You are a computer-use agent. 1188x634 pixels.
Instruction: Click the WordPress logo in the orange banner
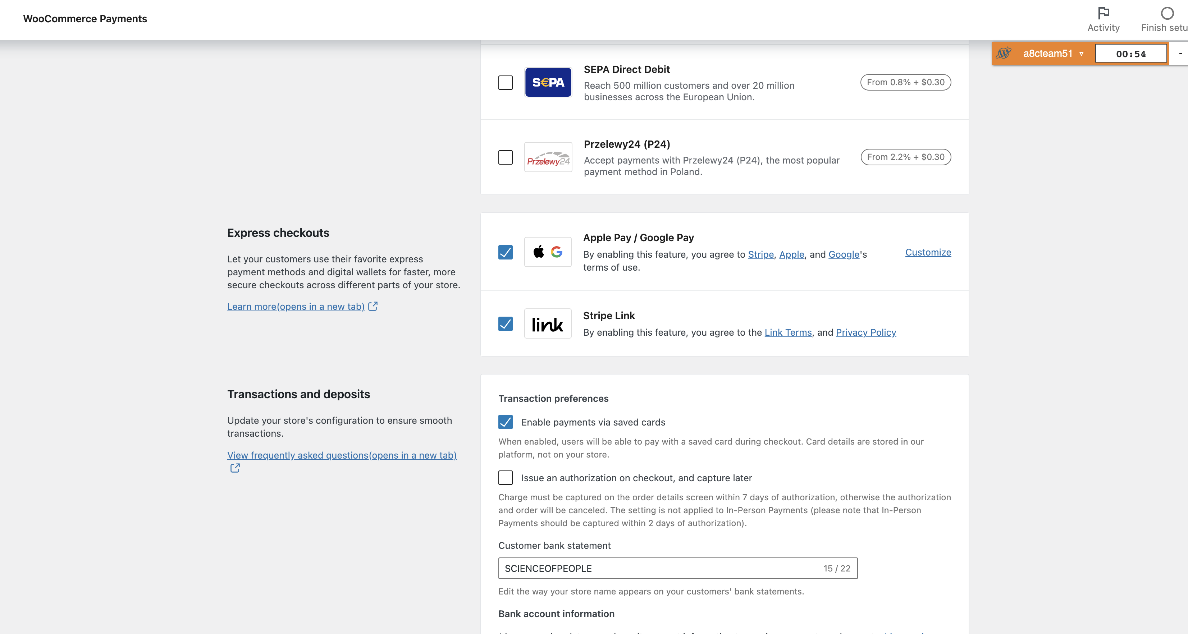tap(1005, 53)
